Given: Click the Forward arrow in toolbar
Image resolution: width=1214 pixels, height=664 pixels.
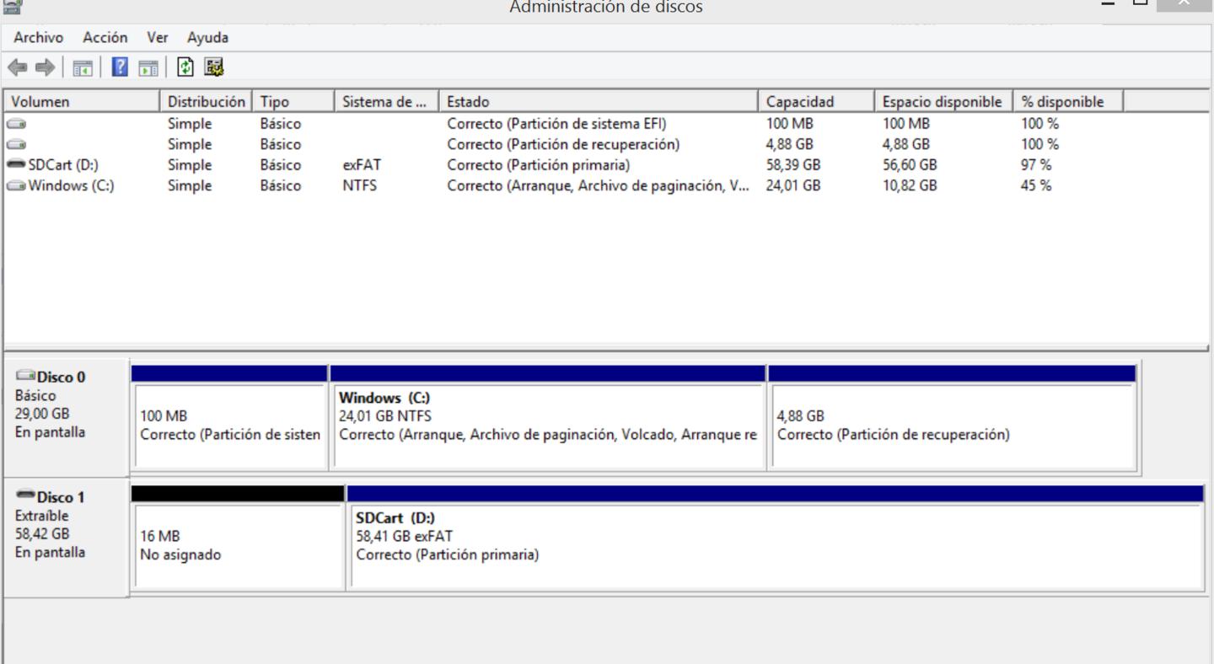Looking at the screenshot, I should [x=45, y=67].
